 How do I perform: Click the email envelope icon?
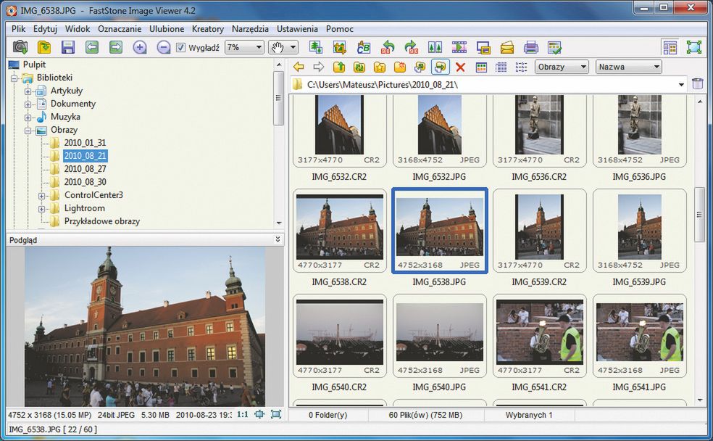coord(507,47)
